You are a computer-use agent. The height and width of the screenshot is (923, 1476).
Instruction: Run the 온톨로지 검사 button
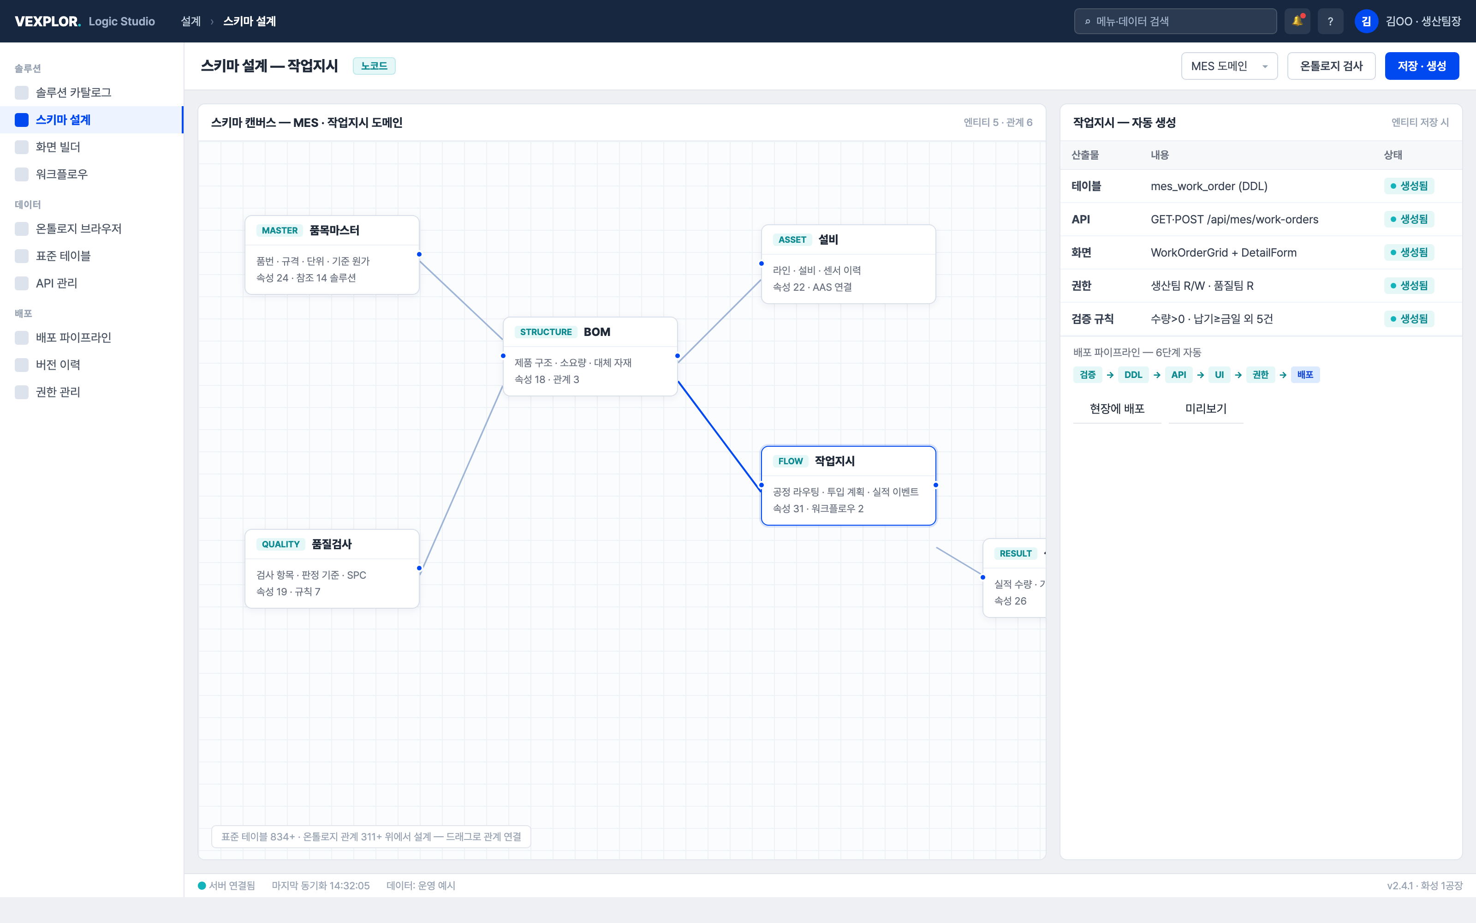1331,66
